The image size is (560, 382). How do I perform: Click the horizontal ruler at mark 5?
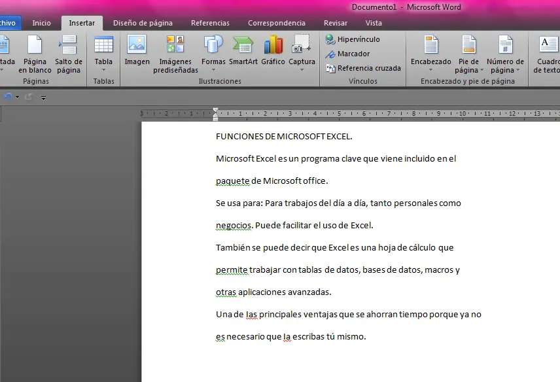[340, 114]
